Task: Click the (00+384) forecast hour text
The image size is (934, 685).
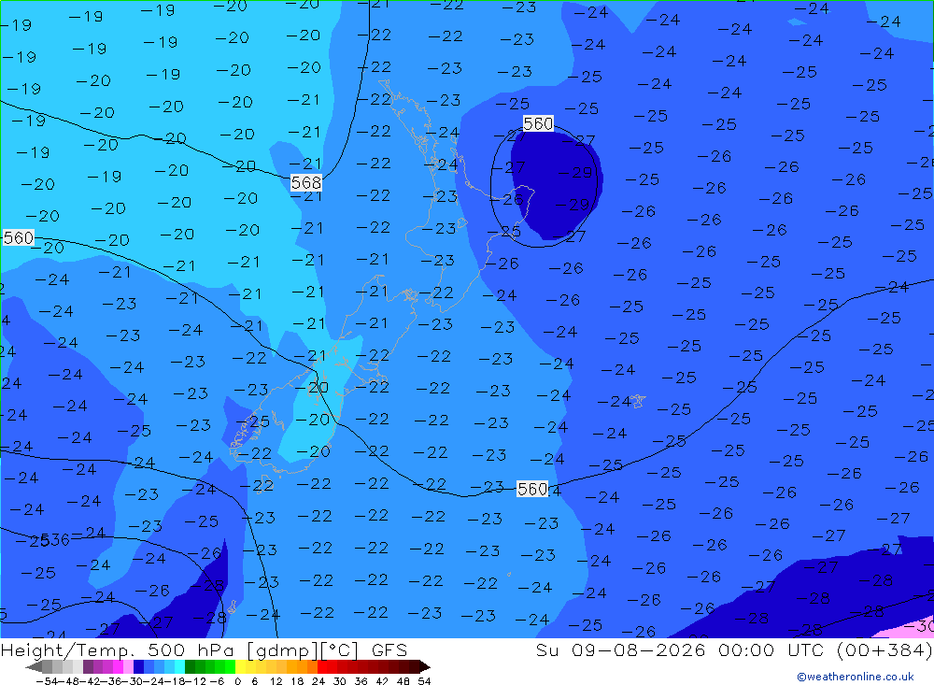Action: (x=884, y=649)
